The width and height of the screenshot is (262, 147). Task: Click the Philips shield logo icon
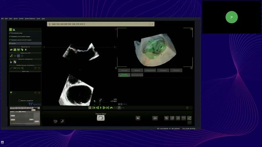[x=2, y=143]
